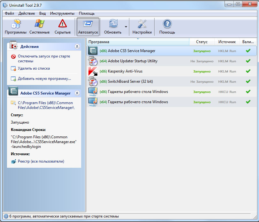Select the Автозапуск toolbar button
The image size is (259, 222).
[88, 27]
